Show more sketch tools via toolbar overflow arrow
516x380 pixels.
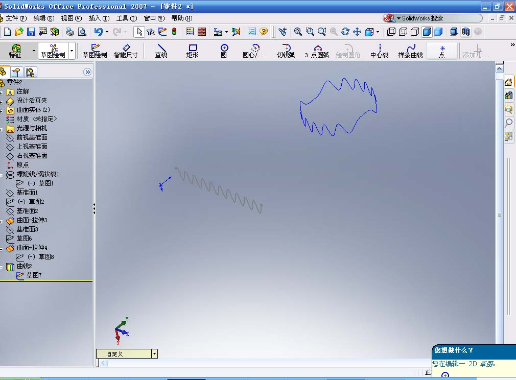512,44
